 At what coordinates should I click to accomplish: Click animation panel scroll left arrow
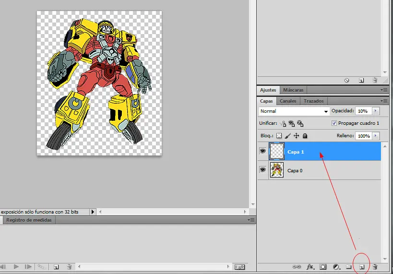(79, 267)
